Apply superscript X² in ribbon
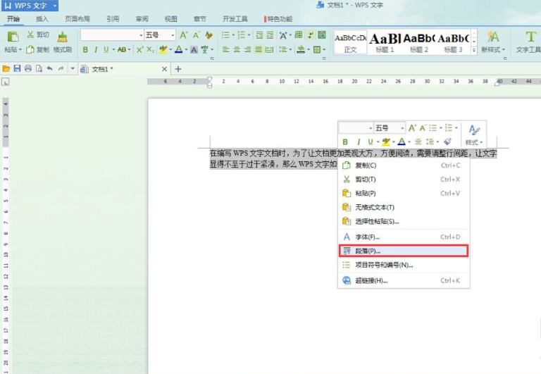This screenshot has height=374, width=541. [x=139, y=50]
